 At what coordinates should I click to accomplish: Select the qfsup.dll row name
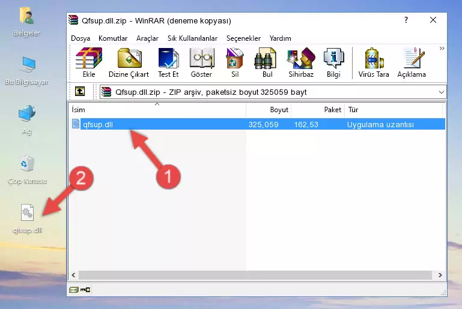tap(98, 124)
